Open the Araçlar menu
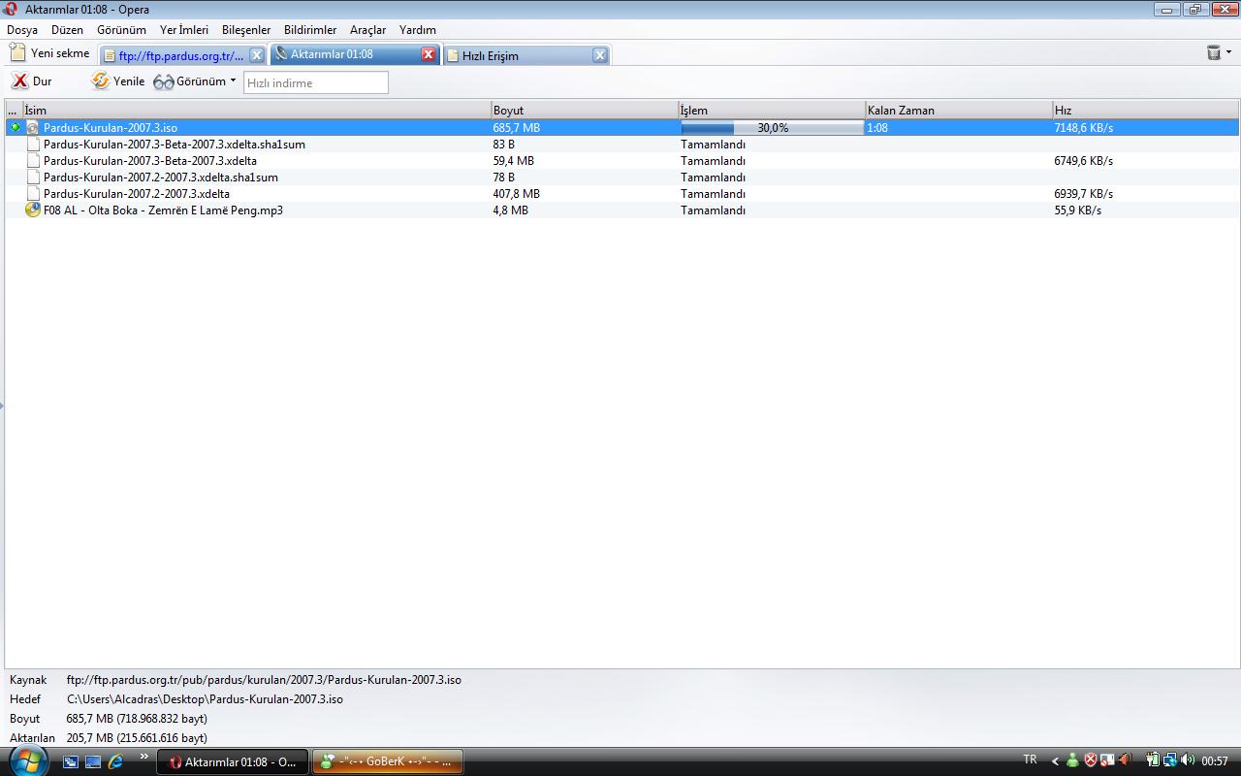 pos(367,30)
